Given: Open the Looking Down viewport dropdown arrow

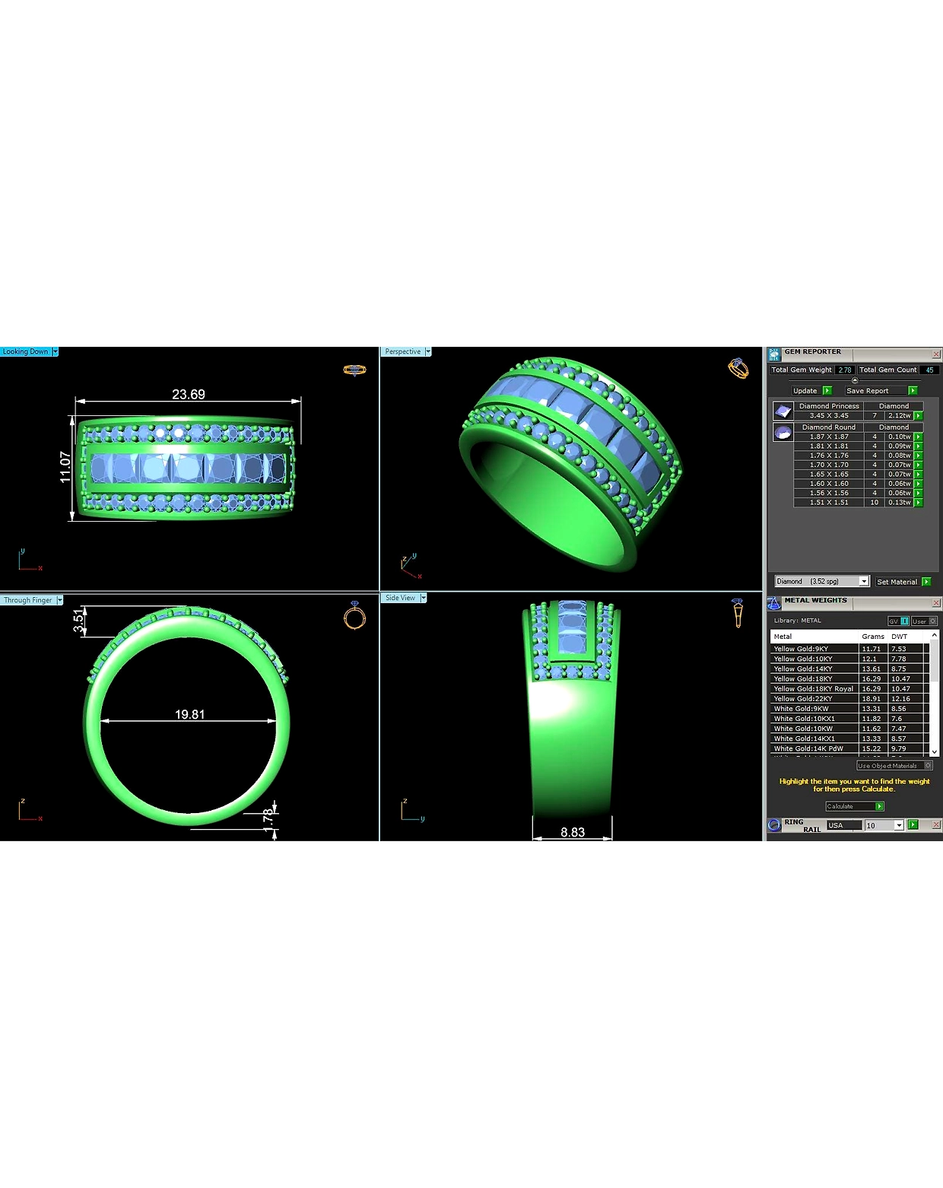Looking at the screenshot, I should pyautogui.click(x=55, y=352).
